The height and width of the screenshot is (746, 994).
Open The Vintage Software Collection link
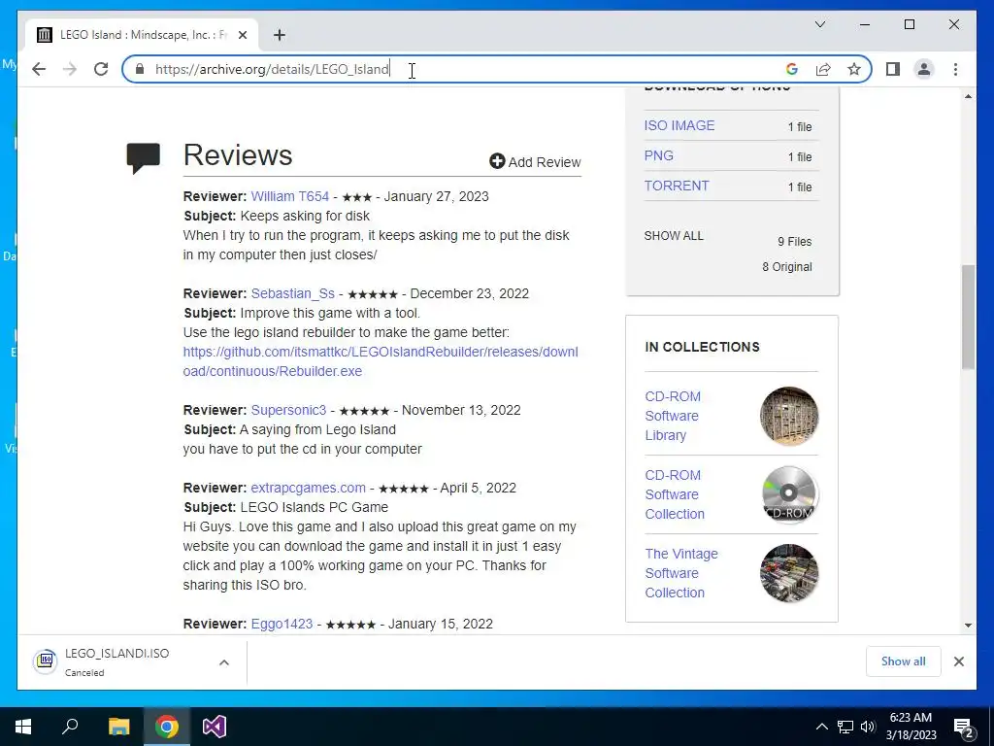[680, 573]
